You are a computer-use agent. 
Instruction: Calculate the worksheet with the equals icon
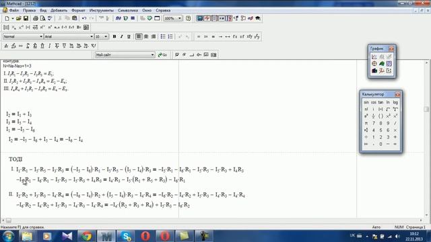click(133, 18)
